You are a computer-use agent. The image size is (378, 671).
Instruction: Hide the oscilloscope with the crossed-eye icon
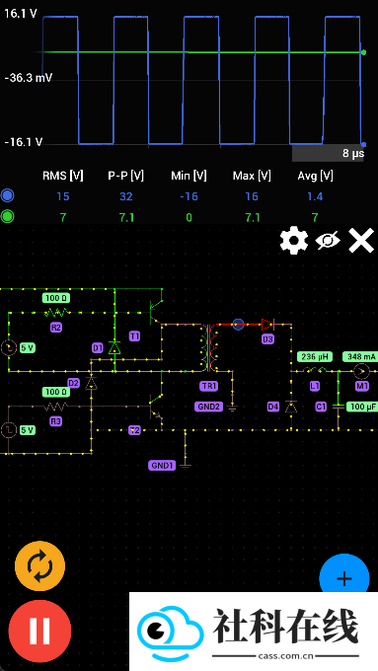[328, 241]
